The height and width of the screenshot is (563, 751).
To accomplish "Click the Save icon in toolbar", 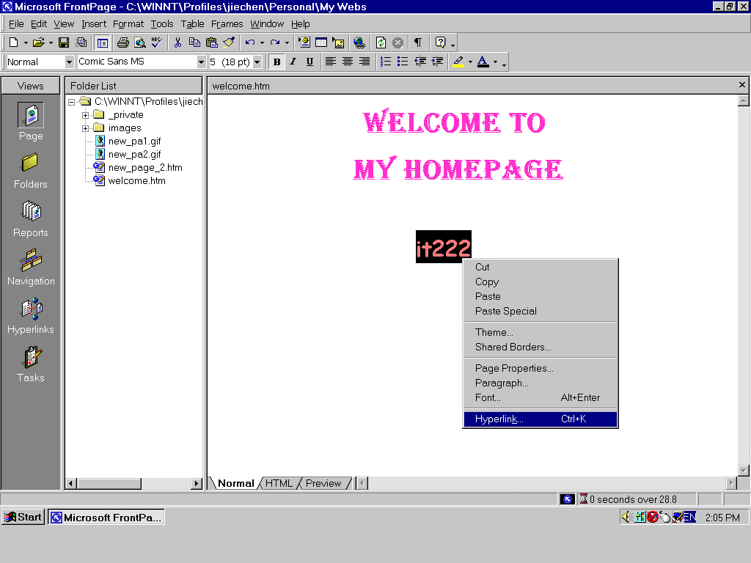I will click(64, 43).
